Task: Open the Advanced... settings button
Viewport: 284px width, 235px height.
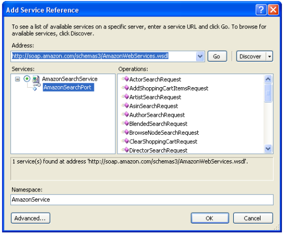Action: (31, 218)
